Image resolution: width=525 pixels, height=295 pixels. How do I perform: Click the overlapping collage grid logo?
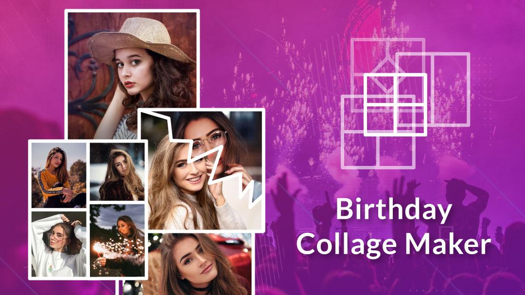pyautogui.click(x=405, y=103)
